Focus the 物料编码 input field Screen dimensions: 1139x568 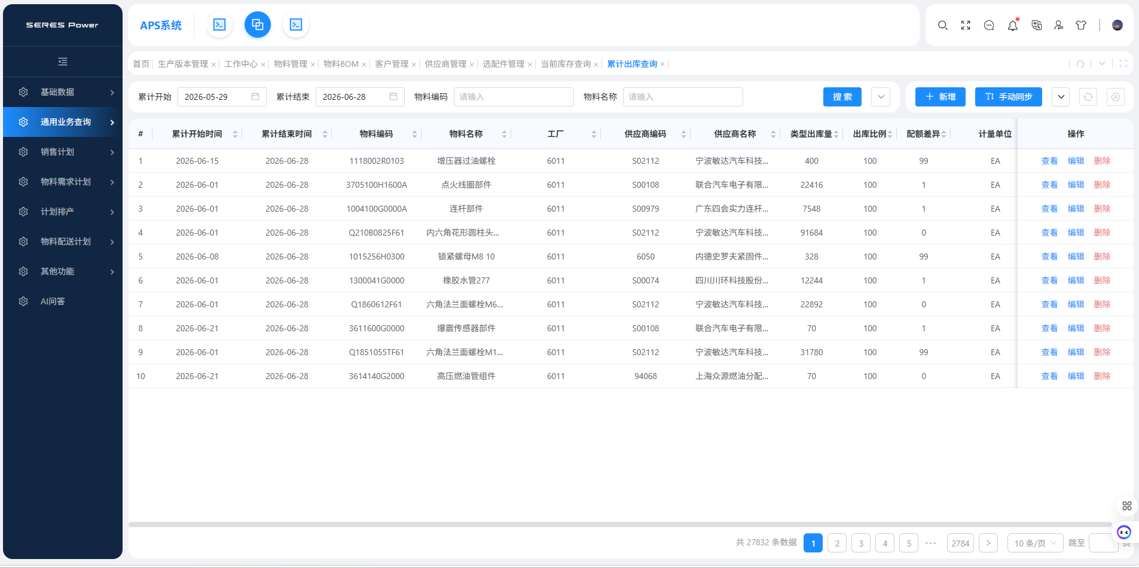514,97
